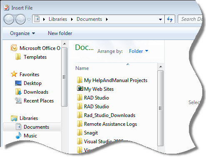Expand the arrow between Libraries and Documents
The height and width of the screenshot is (157, 206).
[x=72, y=19]
